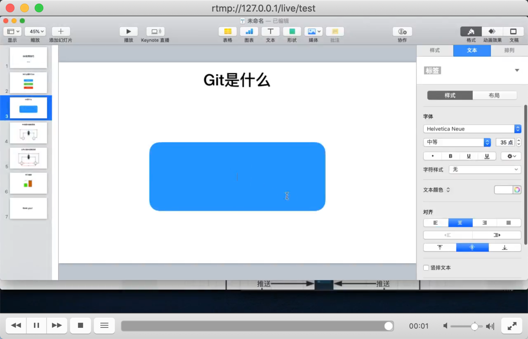The height and width of the screenshot is (339, 528).
Task: Show the Animate (动画效果) inspector
Action: click(x=492, y=31)
